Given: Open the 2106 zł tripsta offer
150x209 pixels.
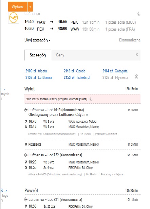Looking at the screenshot, I should click(36, 71).
